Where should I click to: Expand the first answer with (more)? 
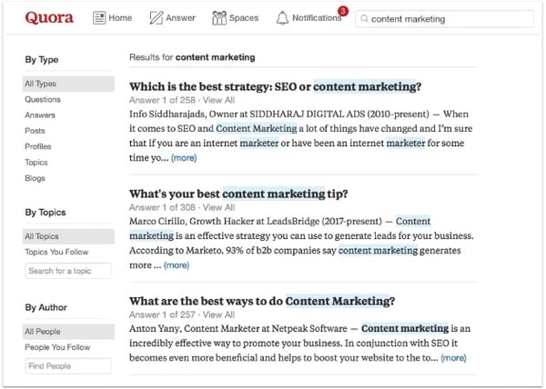pyautogui.click(x=184, y=158)
